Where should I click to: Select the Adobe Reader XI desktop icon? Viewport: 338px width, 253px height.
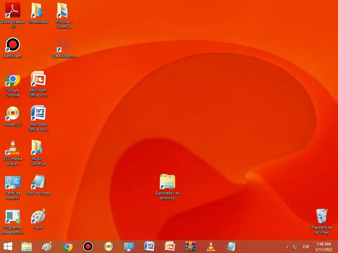click(x=13, y=15)
